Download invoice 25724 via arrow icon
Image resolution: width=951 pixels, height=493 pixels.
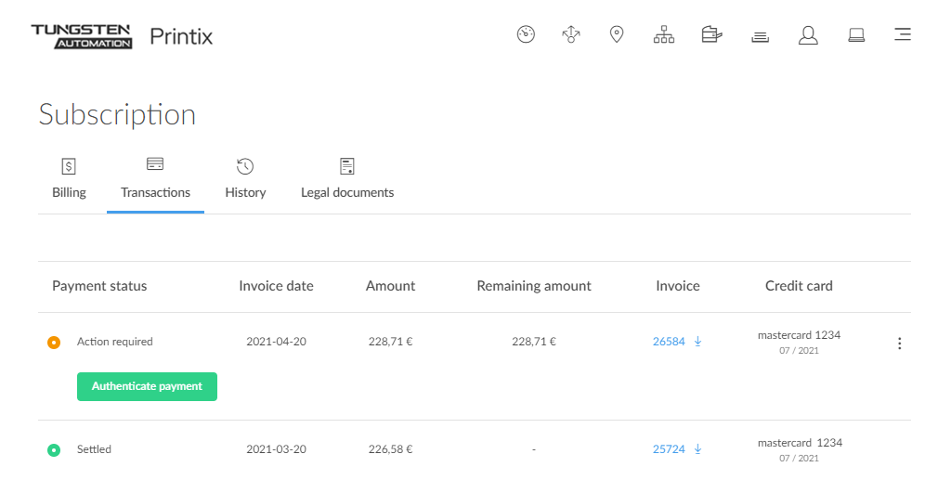coord(697,449)
